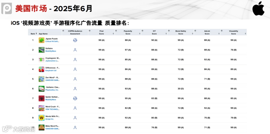Click the Bible Word Pu... app name
The width and height of the screenshot is (270, 134).
tap(52, 126)
